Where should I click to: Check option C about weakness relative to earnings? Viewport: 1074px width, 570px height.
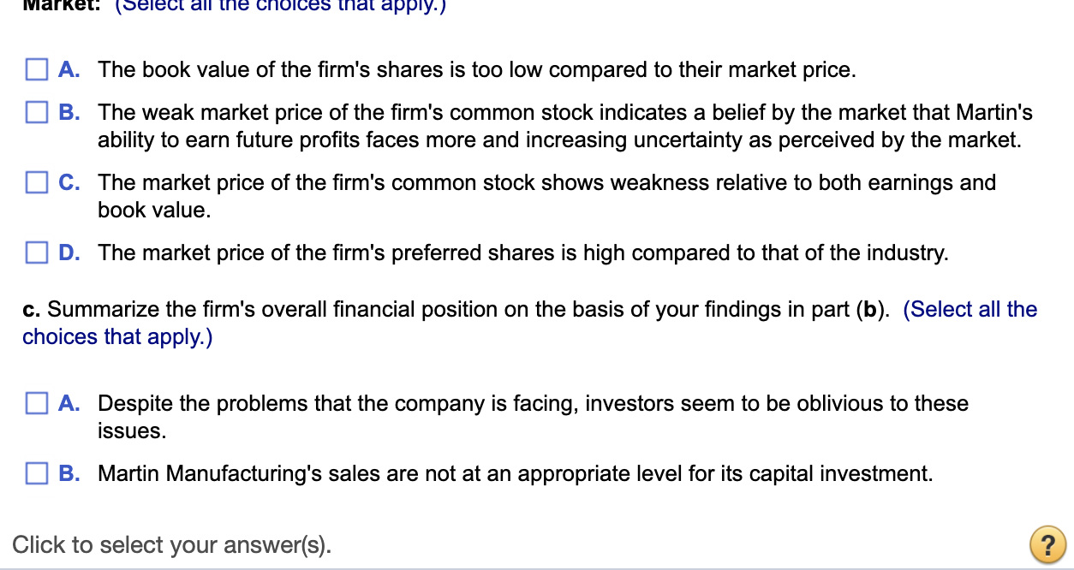[x=37, y=181]
